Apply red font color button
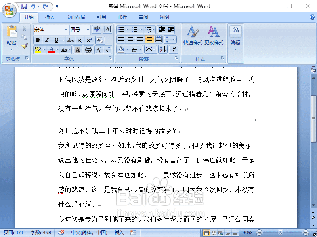Viewport: 317px width, 237px height. [52, 50]
